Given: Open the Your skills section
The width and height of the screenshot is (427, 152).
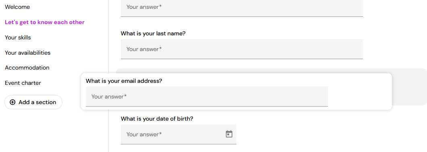Looking at the screenshot, I should coord(18,37).
